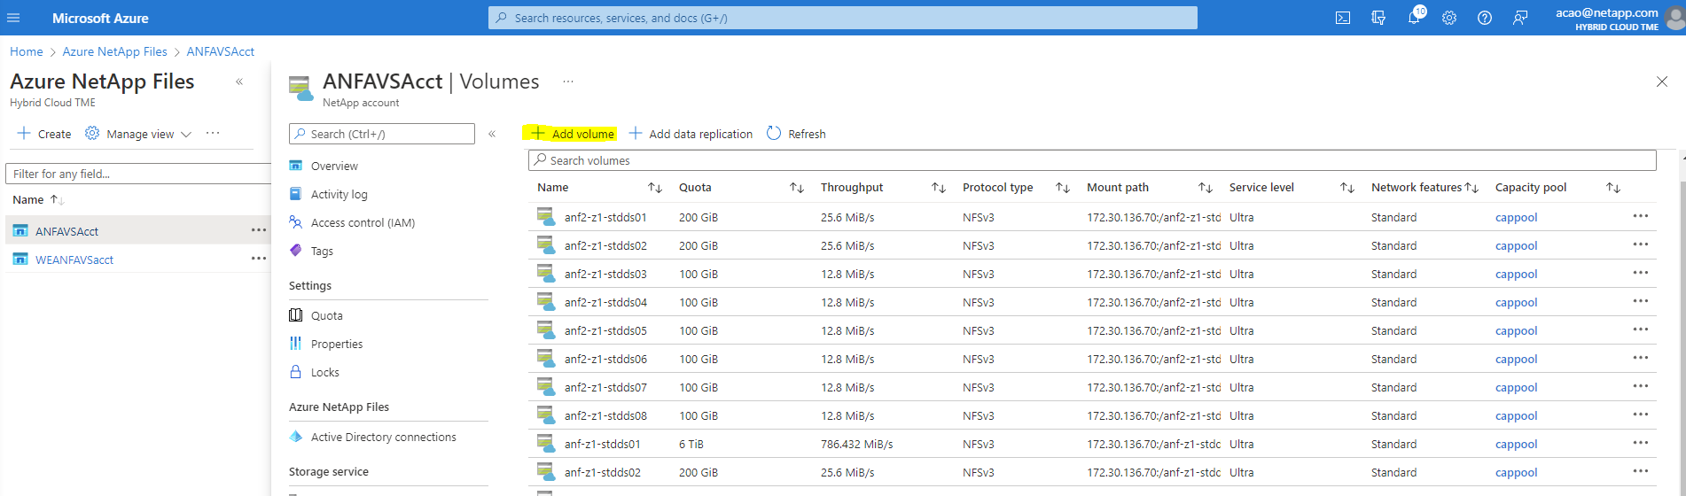1686x496 pixels.
Task: Open the feedback icon in header
Action: tap(1520, 18)
